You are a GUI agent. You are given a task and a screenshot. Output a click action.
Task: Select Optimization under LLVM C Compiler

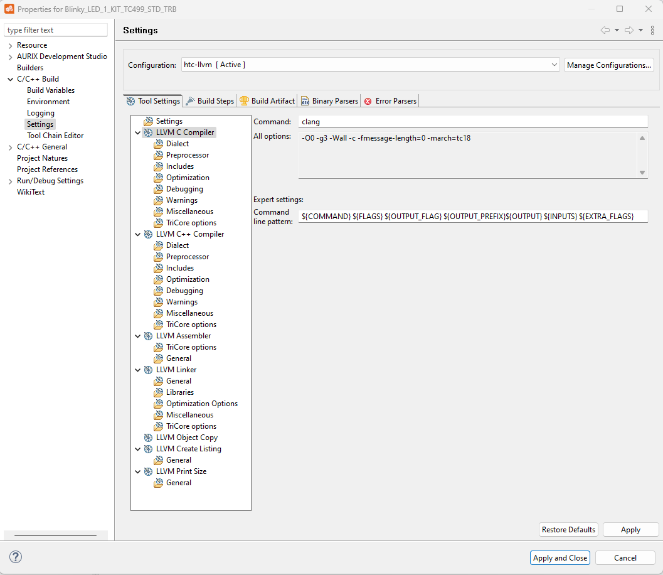click(188, 178)
